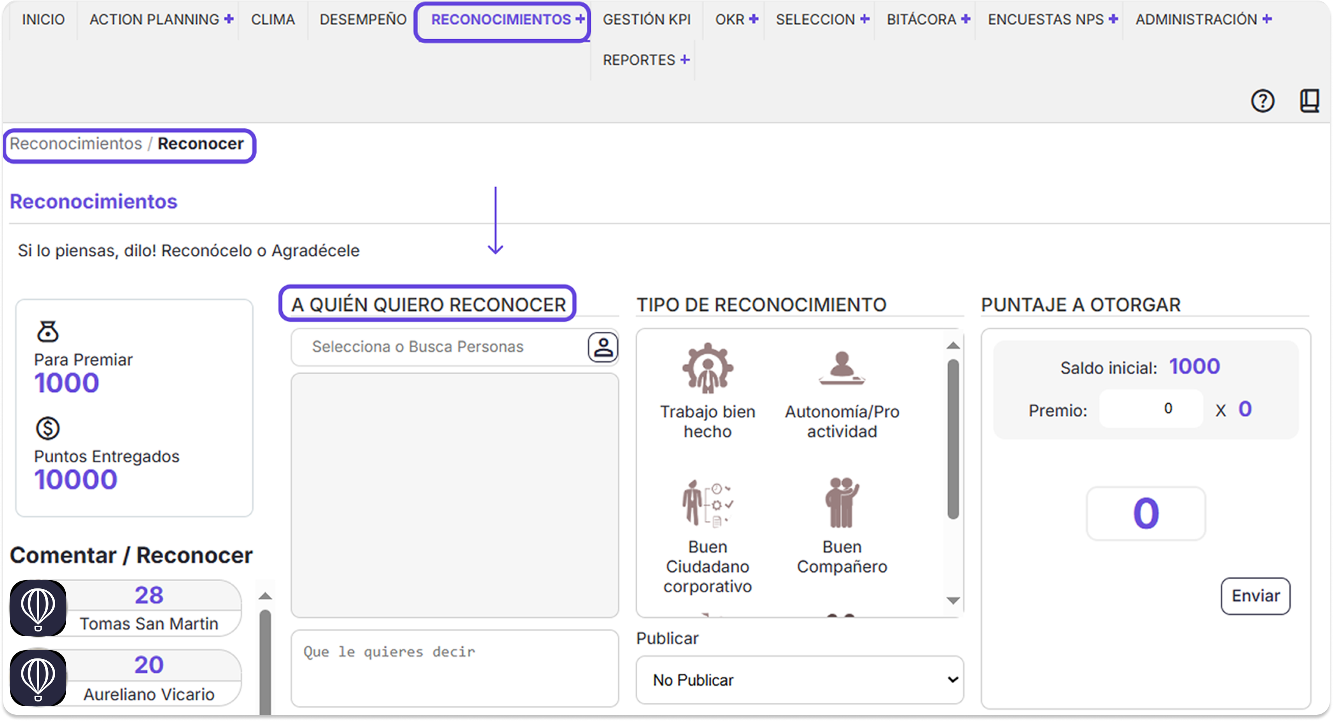Image resolution: width=1333 pixels, height=721 pixels.
Task: Switch to the INICIO tab
Action: (44, 19)
